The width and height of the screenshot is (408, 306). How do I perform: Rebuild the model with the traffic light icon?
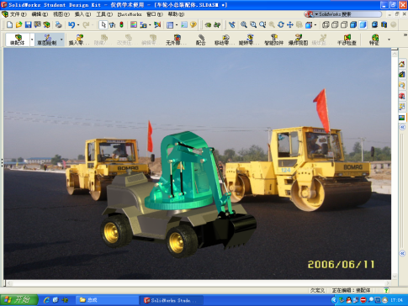[121, 25]
